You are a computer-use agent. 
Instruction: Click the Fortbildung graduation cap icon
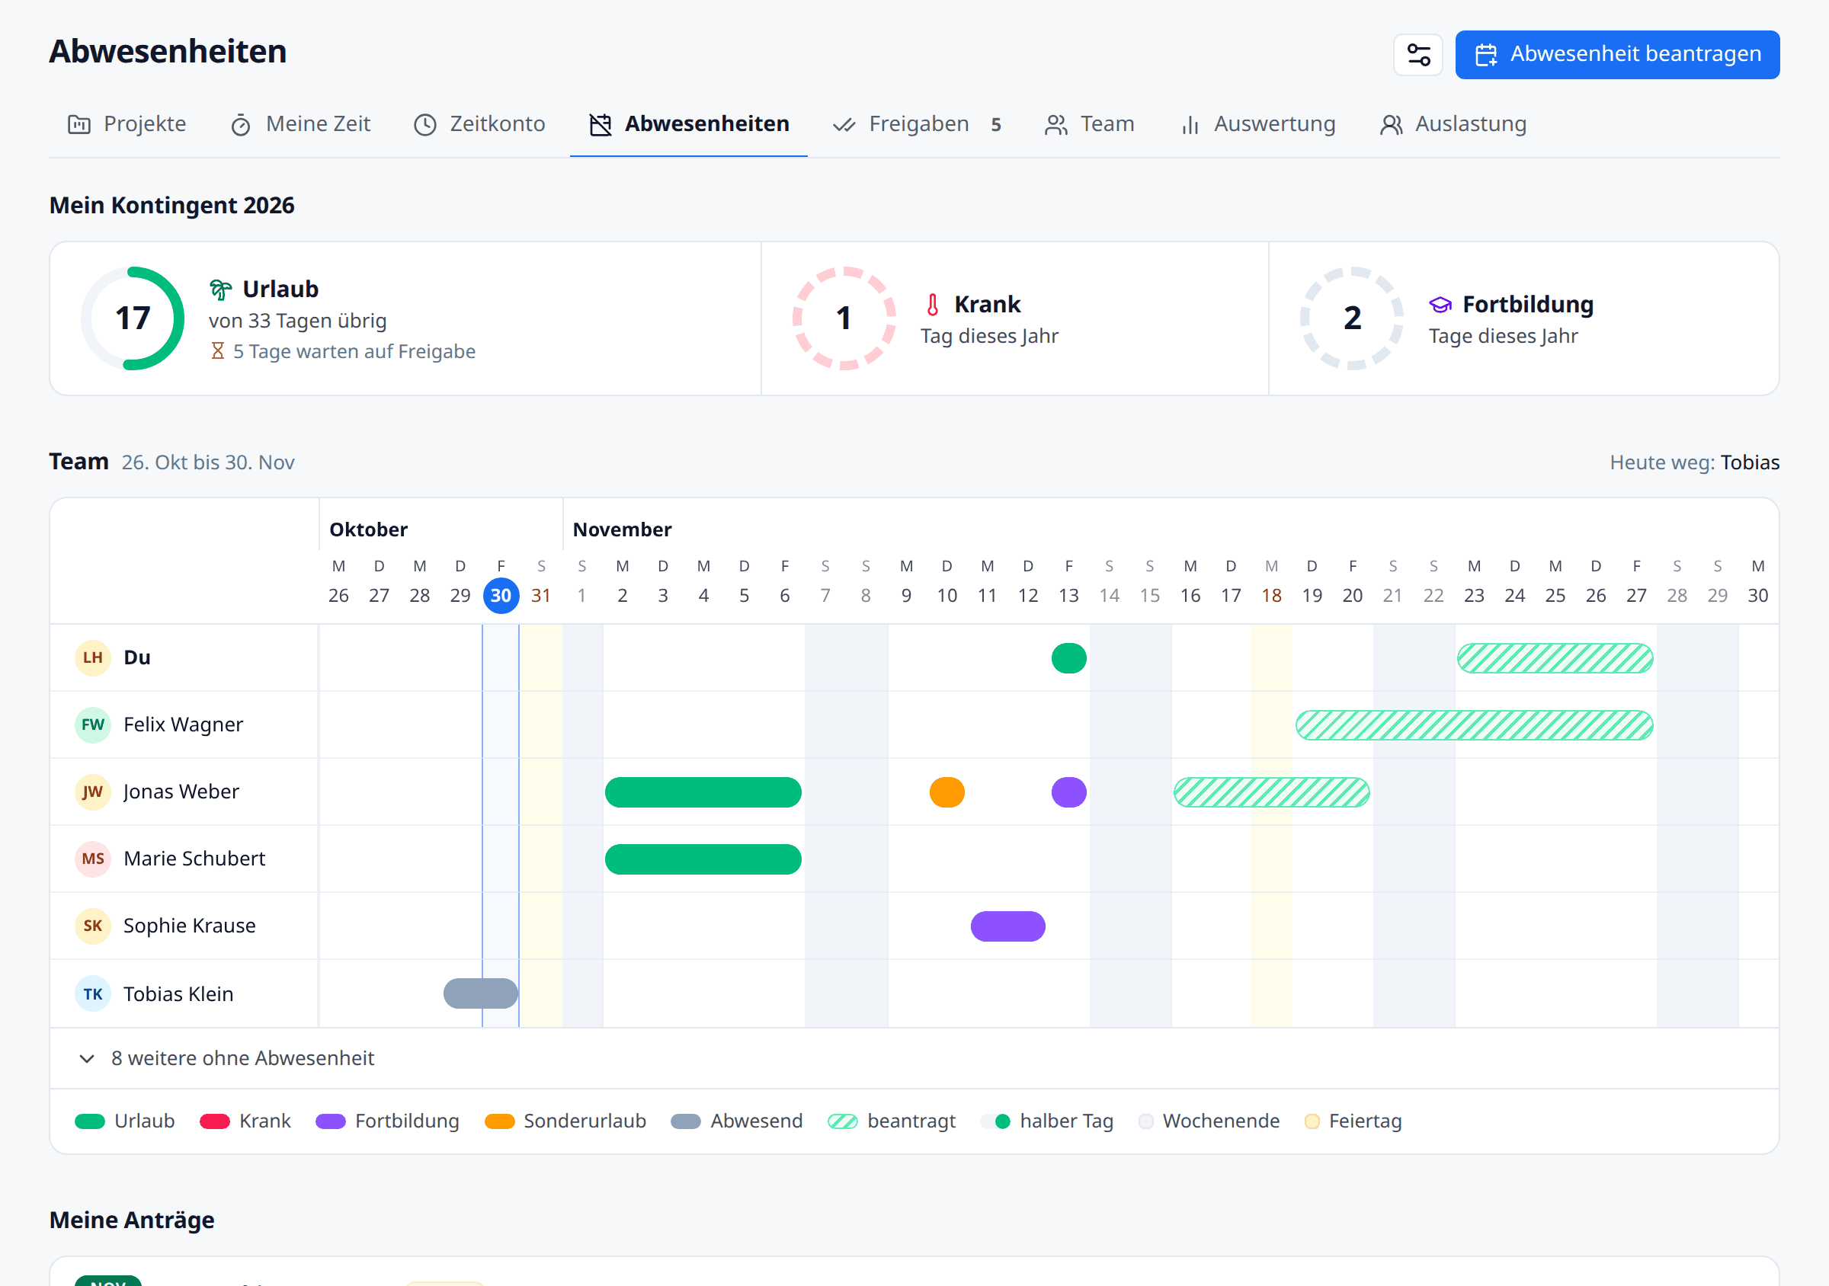click(x=1440, y=304)
